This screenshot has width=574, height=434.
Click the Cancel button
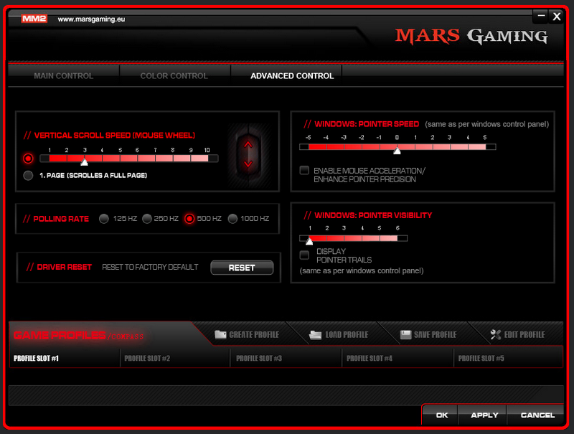(537, 415)
